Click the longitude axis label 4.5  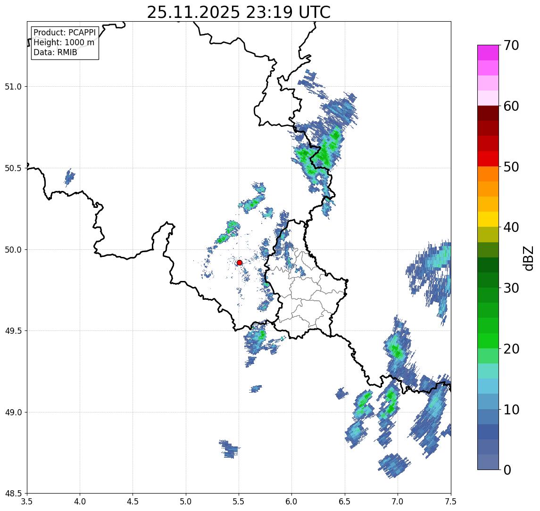point(133,502)
